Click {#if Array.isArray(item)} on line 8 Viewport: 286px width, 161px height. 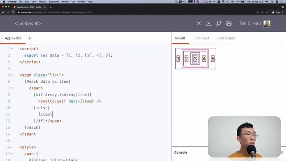coord(63,95)
